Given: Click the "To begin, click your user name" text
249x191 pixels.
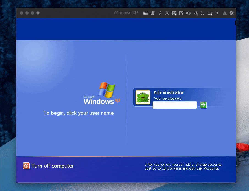Looking at the screenshot, I should [78, 113].
